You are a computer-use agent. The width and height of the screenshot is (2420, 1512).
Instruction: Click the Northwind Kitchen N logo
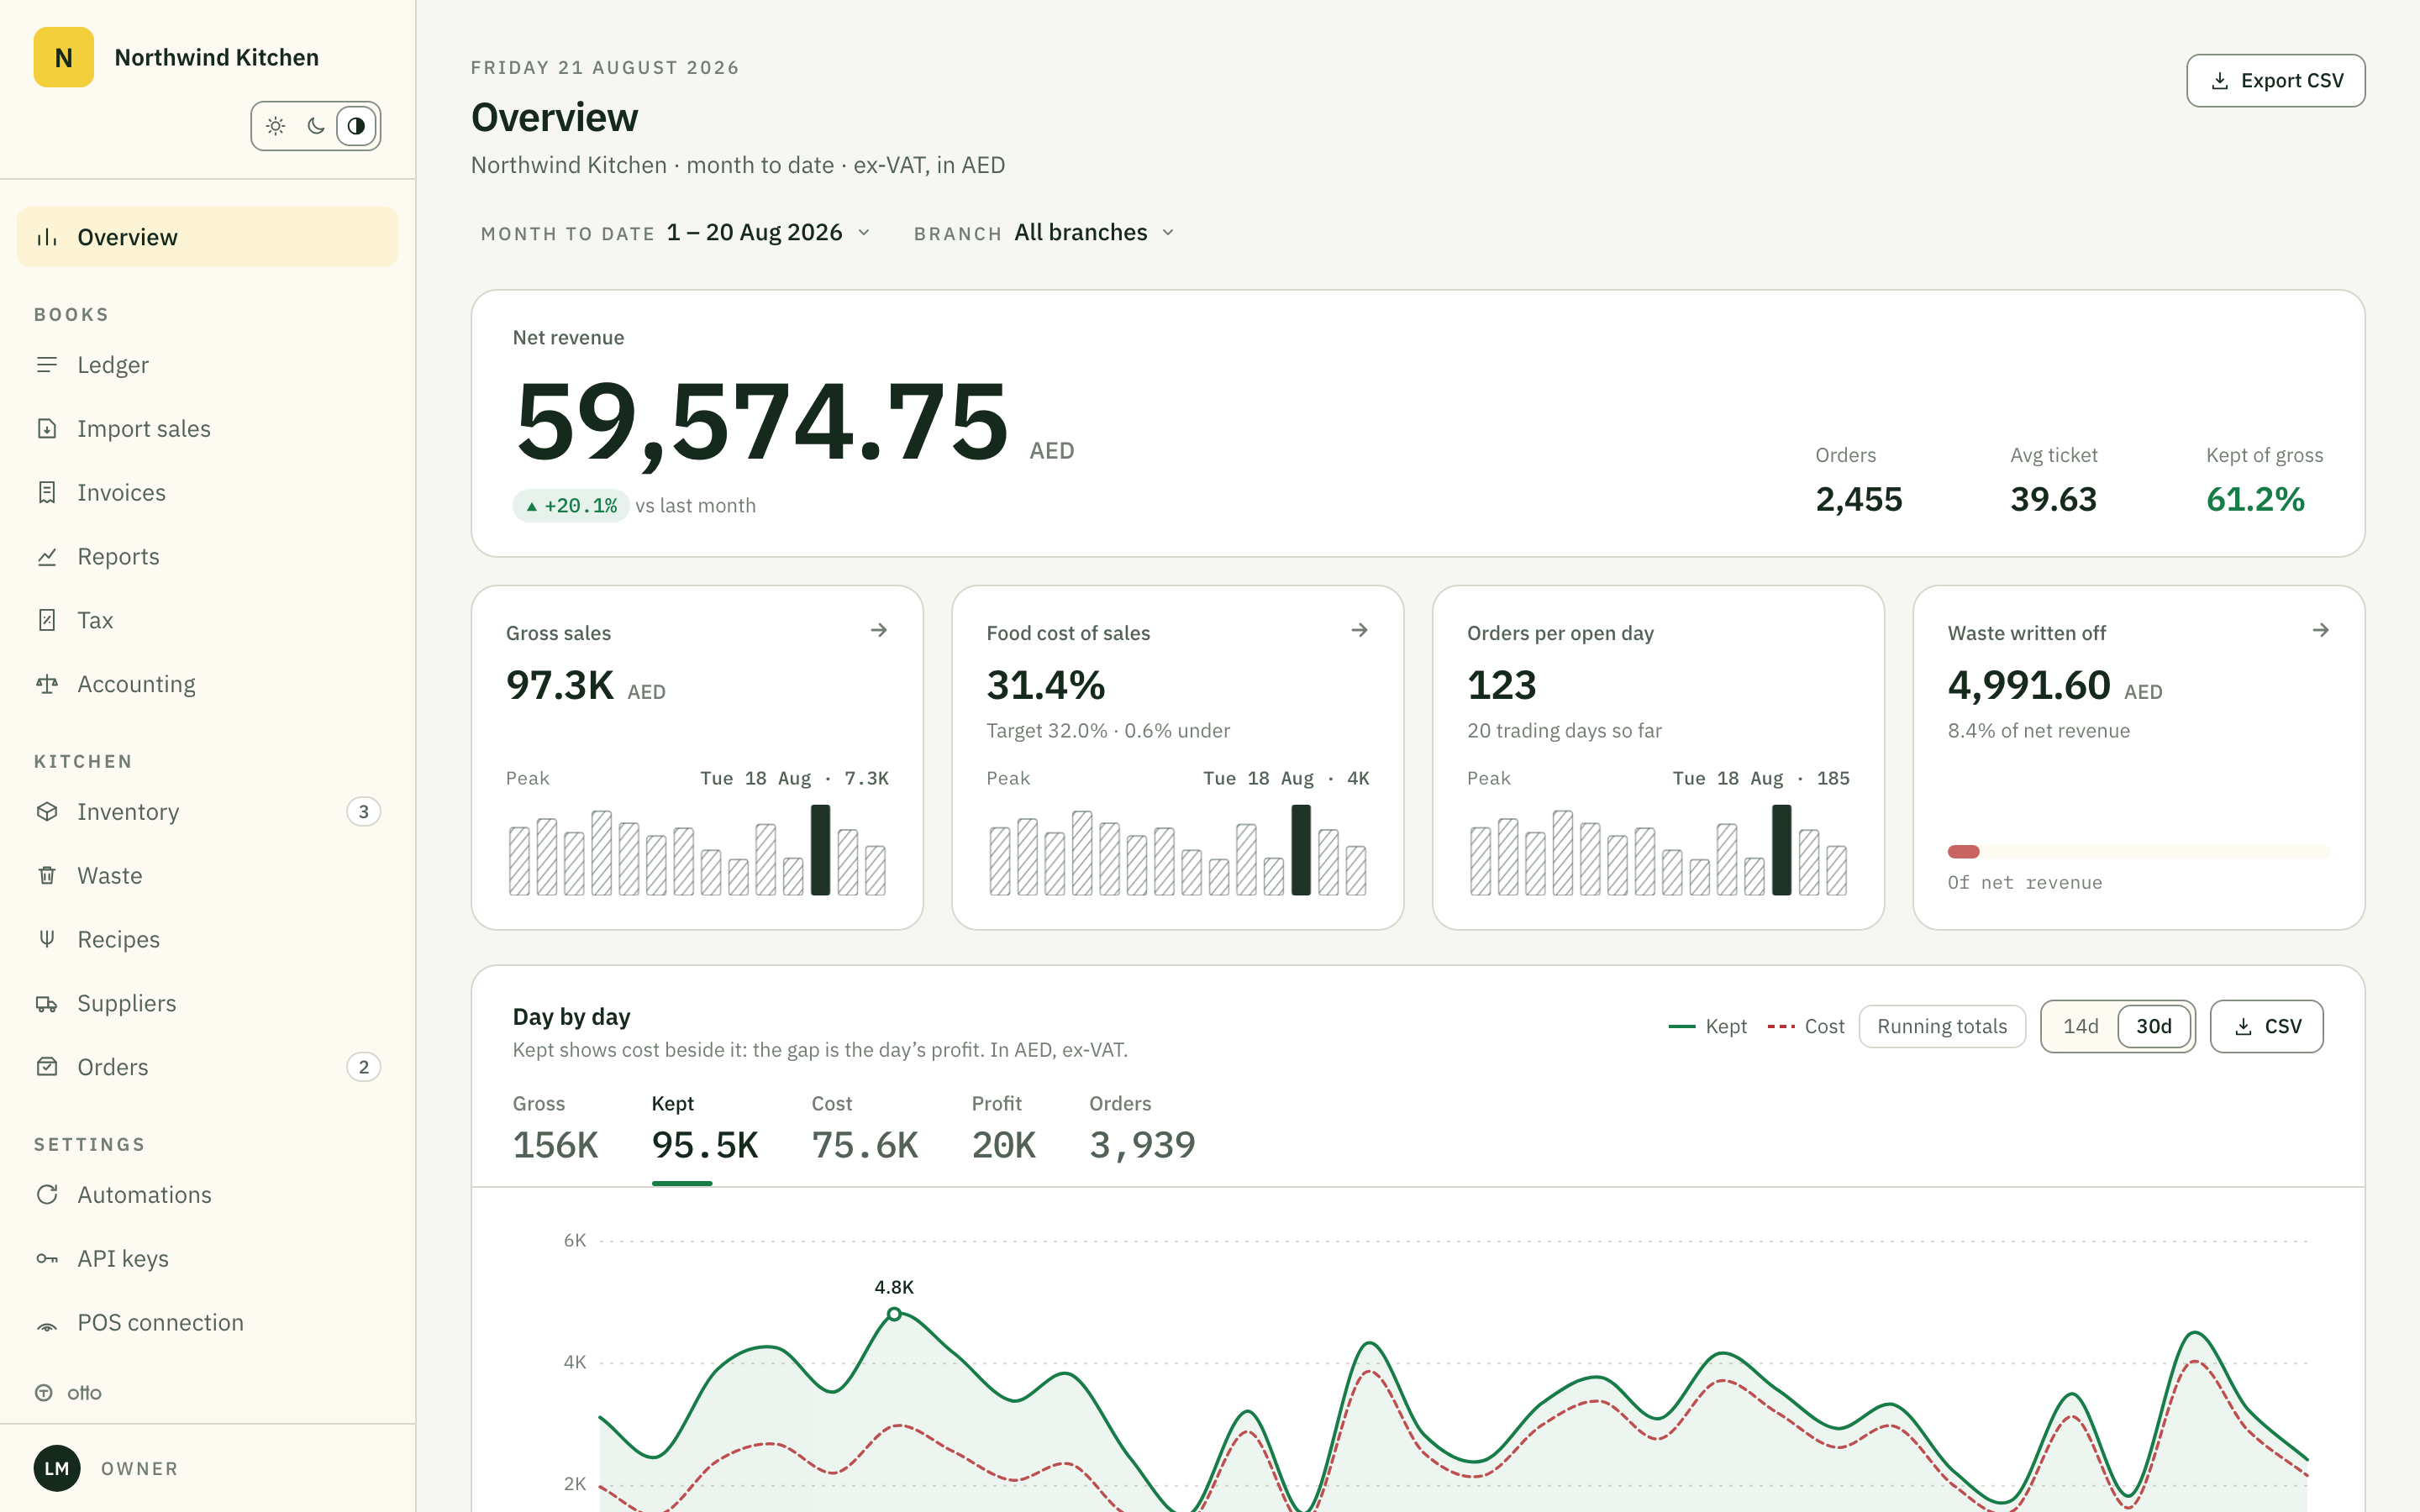pyautogui.click(x=63, y=57)
